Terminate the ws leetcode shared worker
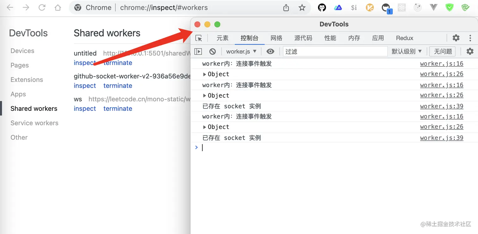478x234 pixels. tap(118, 108)
